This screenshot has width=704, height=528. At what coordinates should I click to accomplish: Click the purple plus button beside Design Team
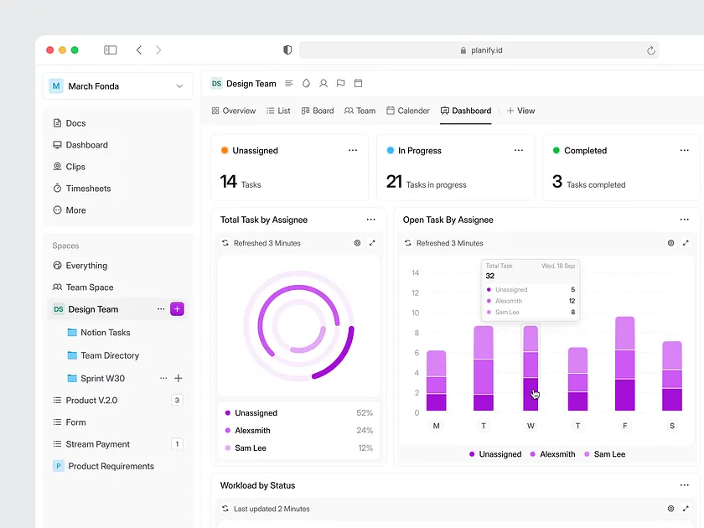(177, 309)
